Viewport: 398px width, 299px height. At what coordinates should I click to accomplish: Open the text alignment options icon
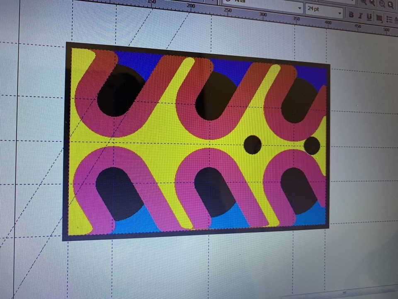click(x=379, y=18)
